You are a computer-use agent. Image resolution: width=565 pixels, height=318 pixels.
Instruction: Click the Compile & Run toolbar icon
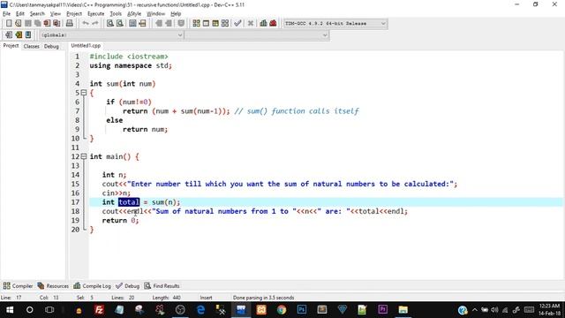coord(215,24)
